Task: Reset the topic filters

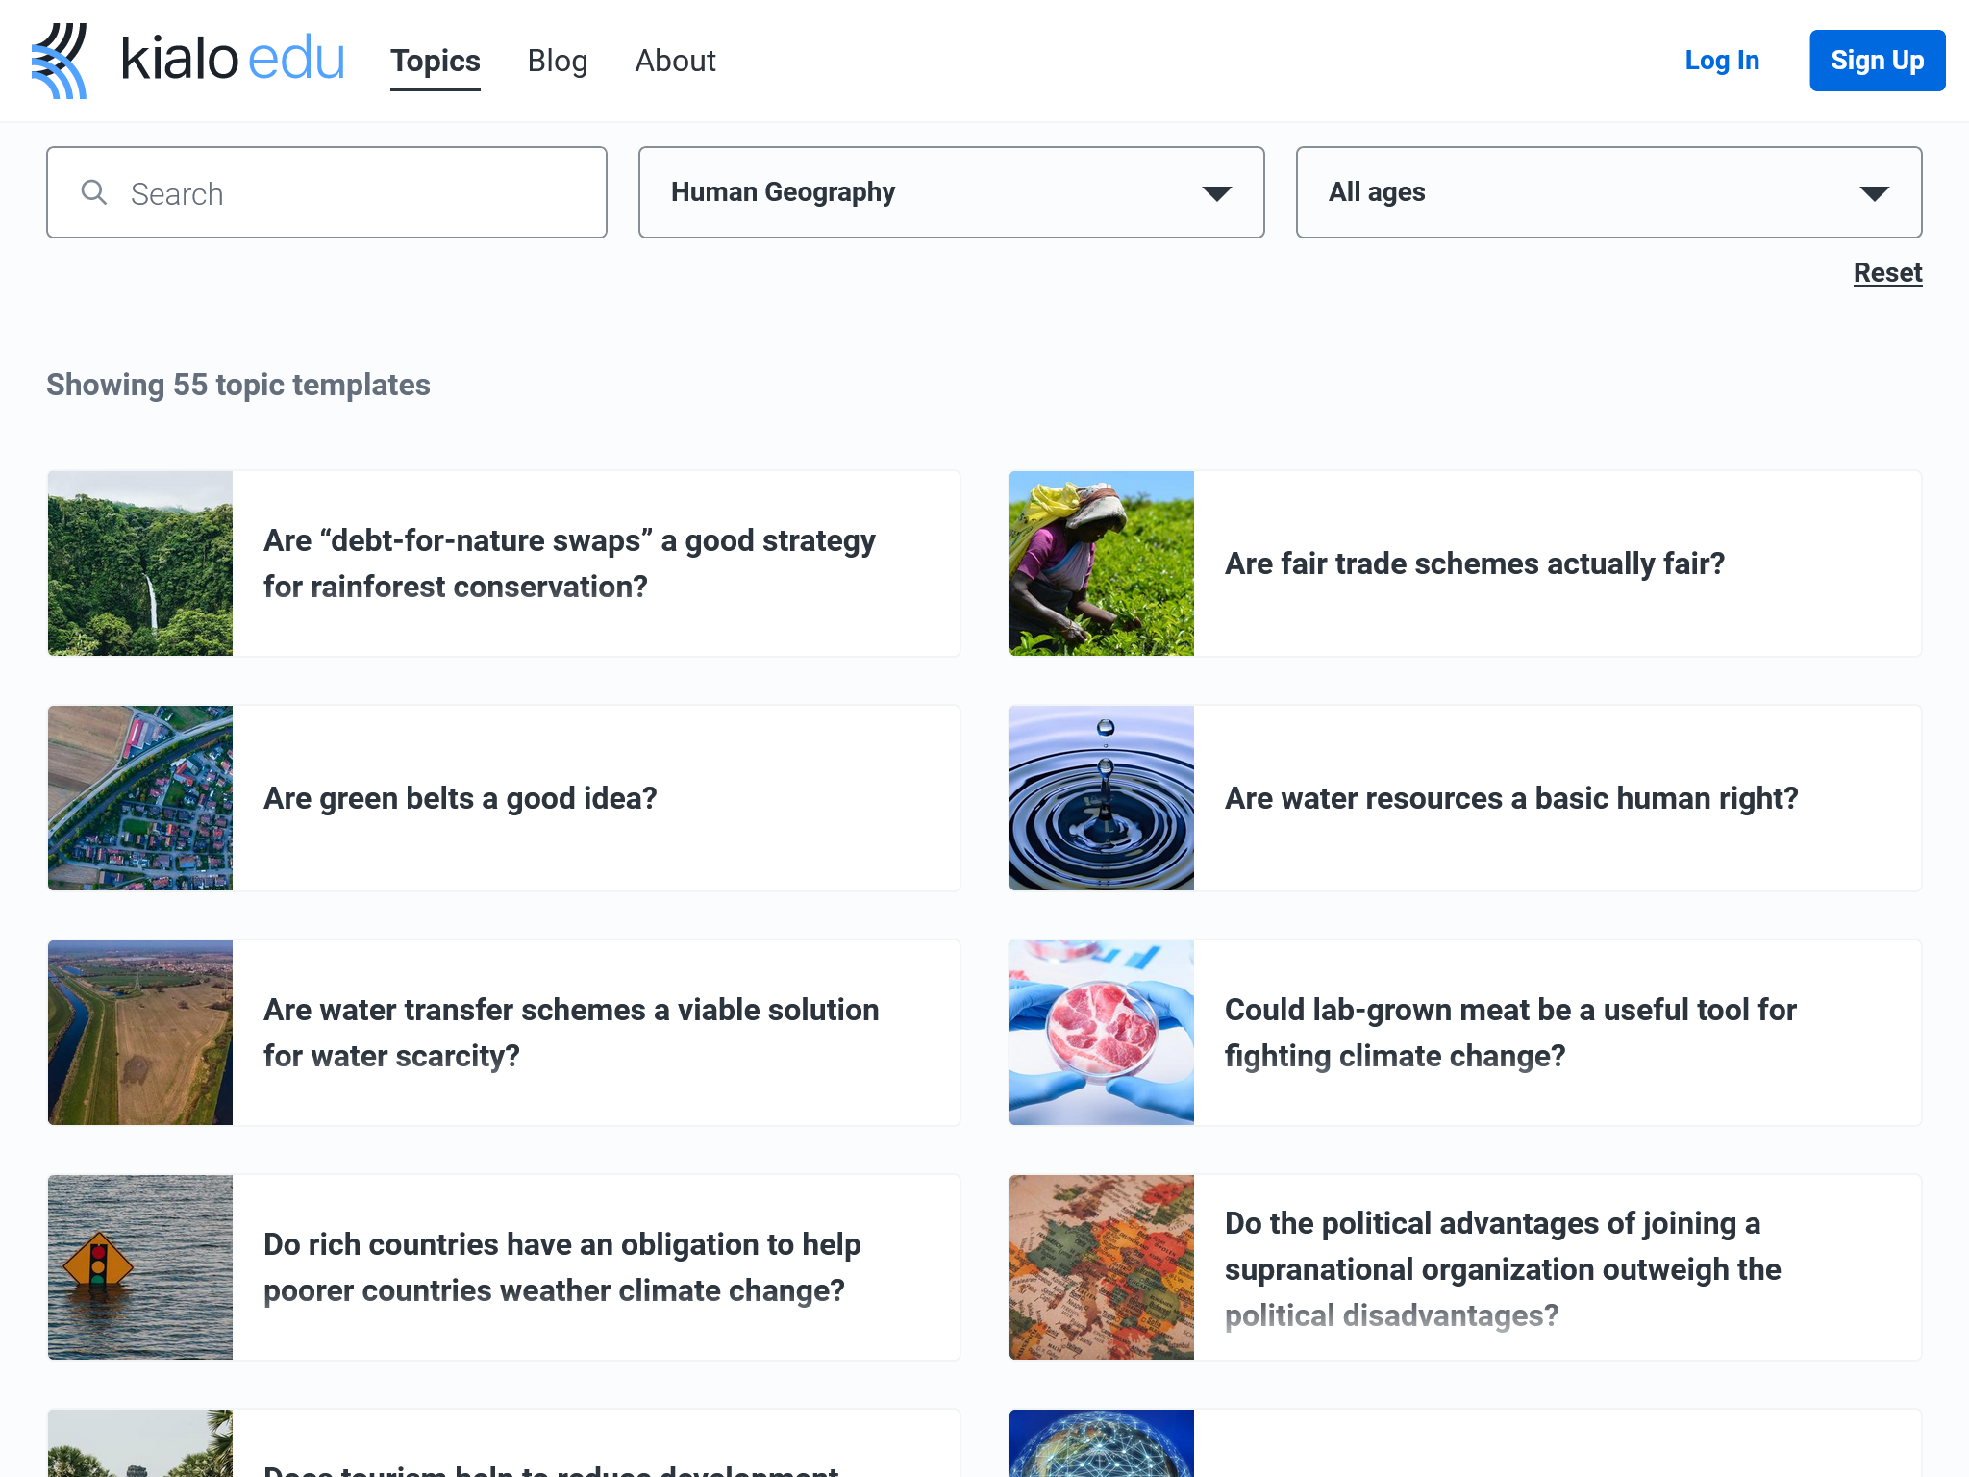Action: point(1886,273)
